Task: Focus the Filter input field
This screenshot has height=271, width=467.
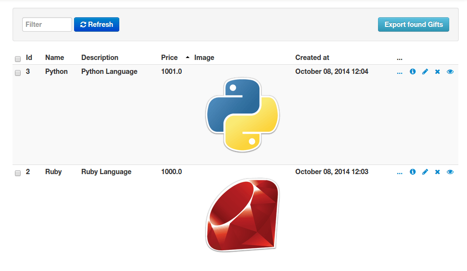Action: tap(47, 24)
